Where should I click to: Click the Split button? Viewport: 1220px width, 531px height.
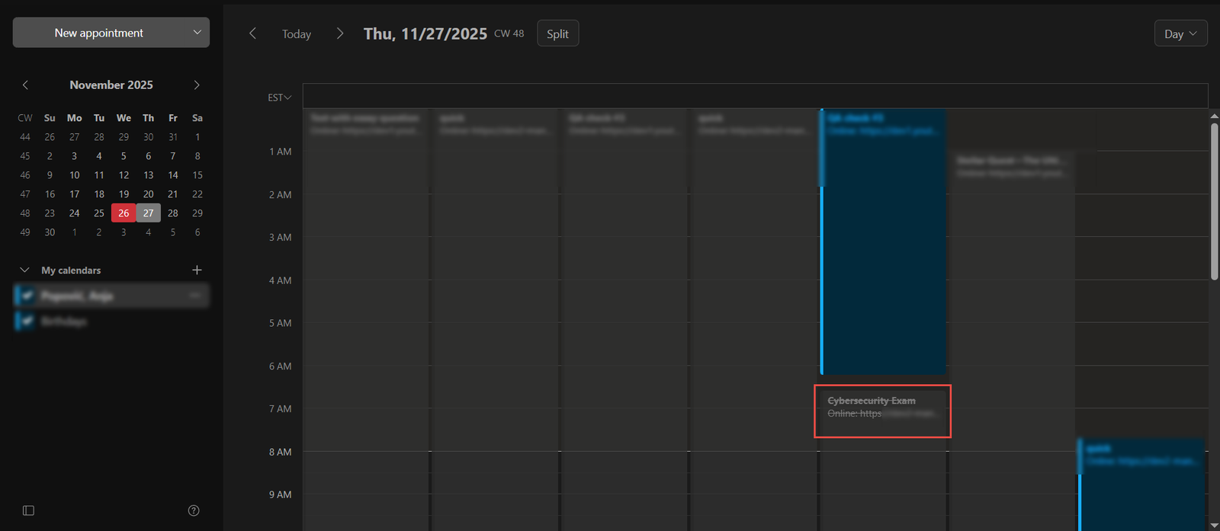click(x=557, y=34)
